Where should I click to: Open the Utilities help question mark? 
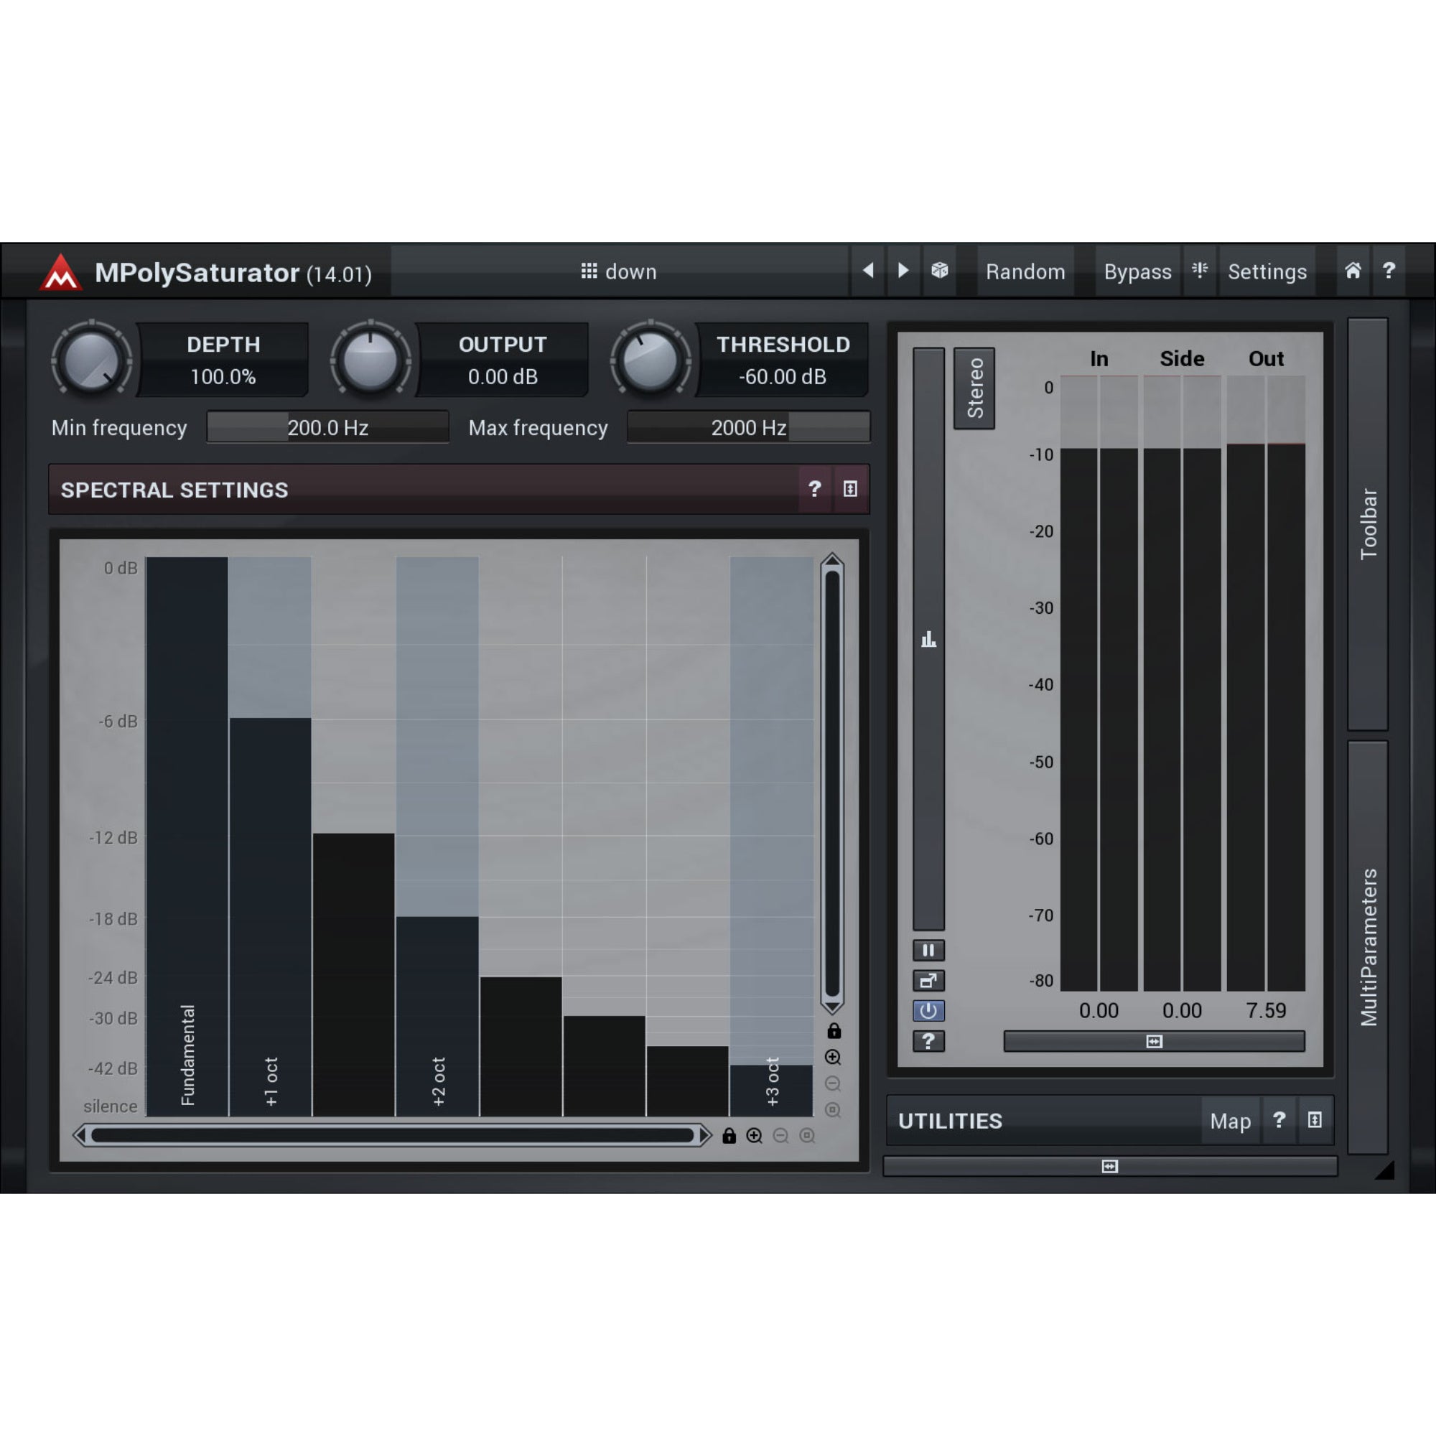1279,1121
